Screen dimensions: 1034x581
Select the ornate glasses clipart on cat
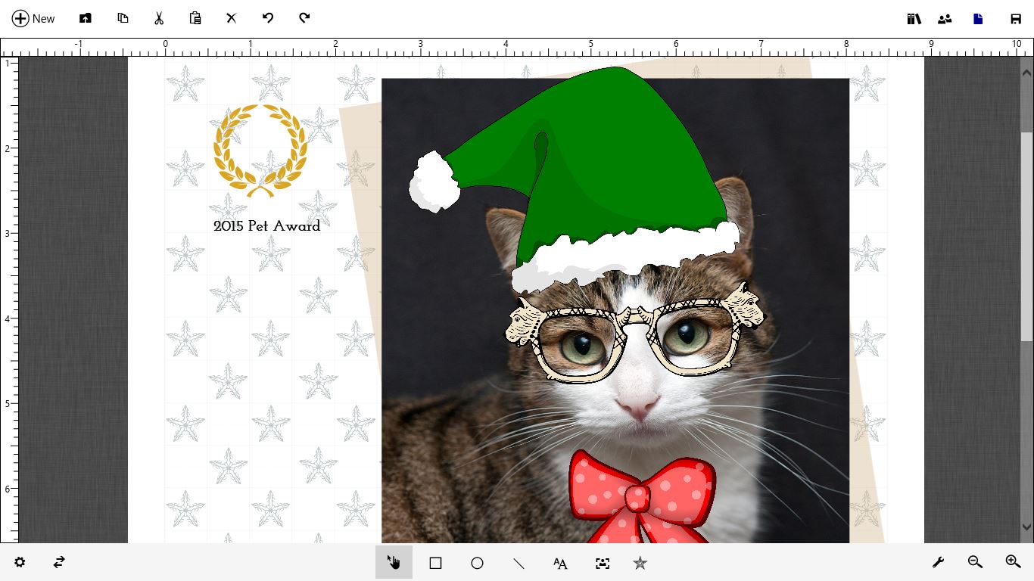[x=635, y=332]
